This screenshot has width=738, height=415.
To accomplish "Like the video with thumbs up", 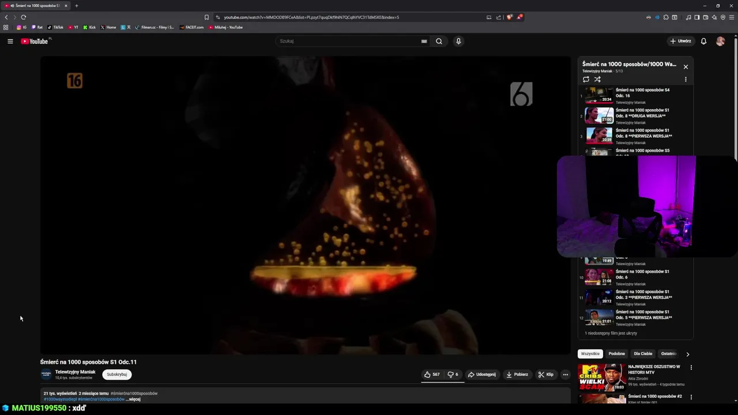I will pos(432,374).
